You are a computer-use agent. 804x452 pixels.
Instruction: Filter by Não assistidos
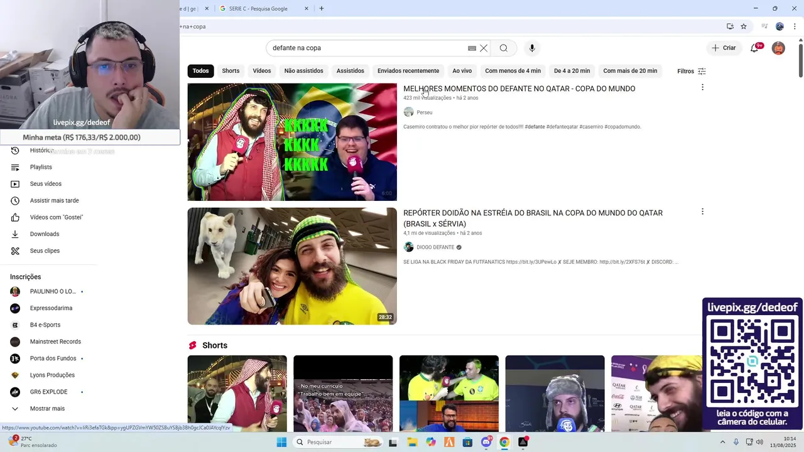click(304, 71)
